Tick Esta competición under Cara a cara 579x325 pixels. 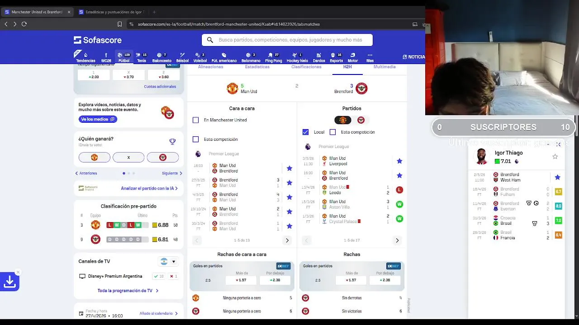(x=195, y=139)
